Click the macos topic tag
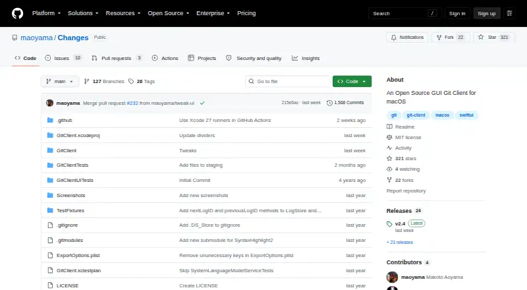The height and width of the screenshot is (290, 527). [x=442, y=115]
